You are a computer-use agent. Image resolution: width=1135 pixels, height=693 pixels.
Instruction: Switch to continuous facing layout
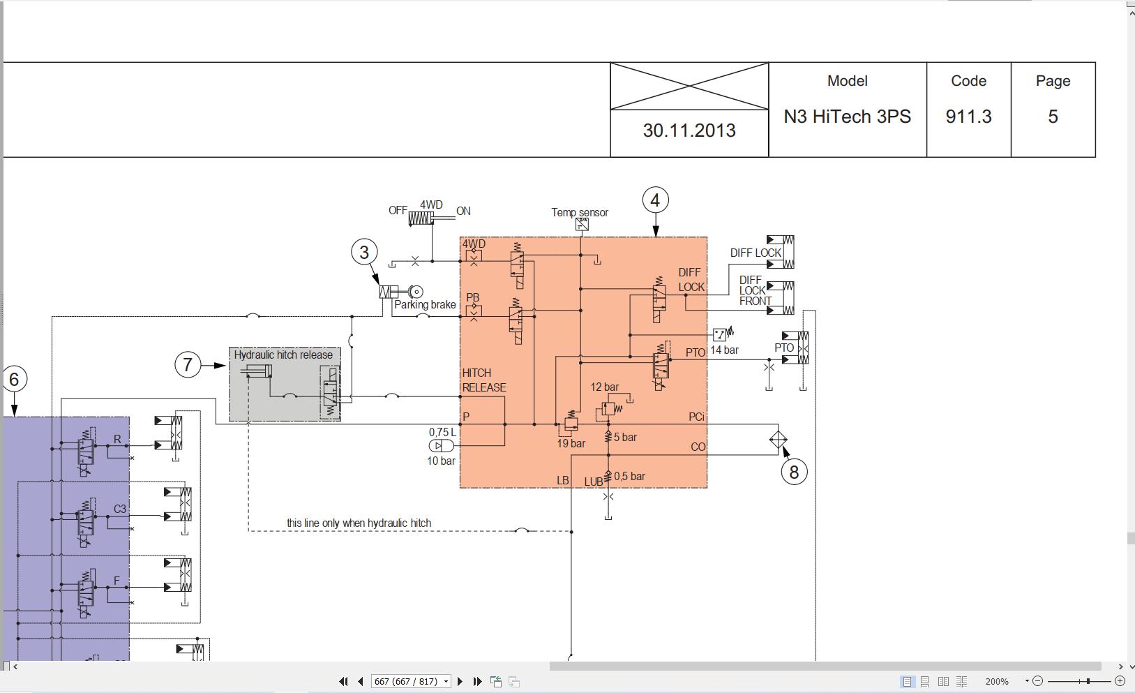tap(961, 682)
